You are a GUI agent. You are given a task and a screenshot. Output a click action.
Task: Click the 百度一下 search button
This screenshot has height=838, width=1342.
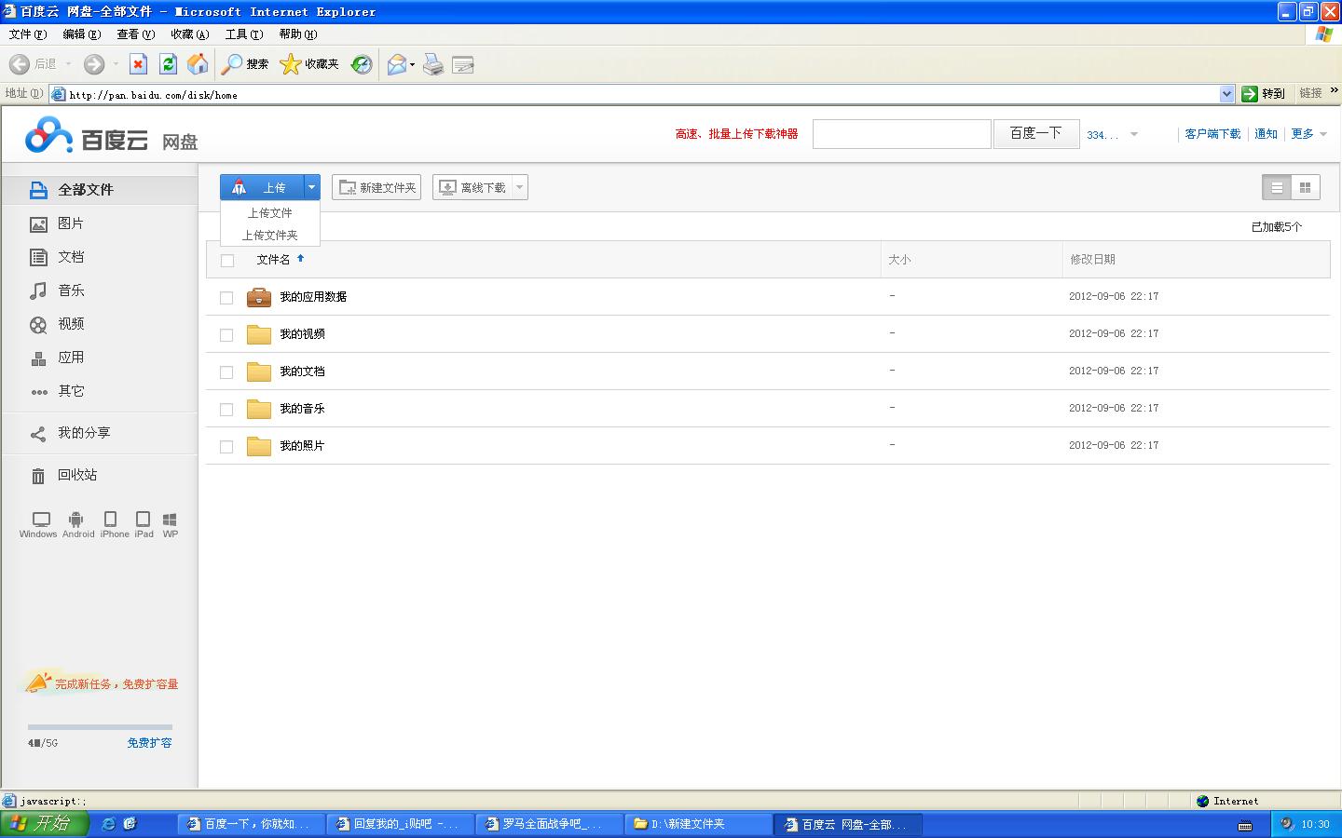pyautogui.click(x=1036, y=134)
